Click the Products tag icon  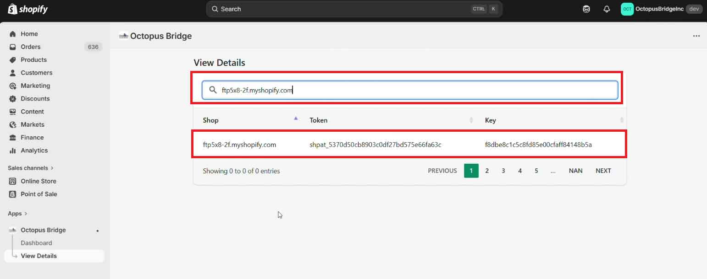coord(12,60)
